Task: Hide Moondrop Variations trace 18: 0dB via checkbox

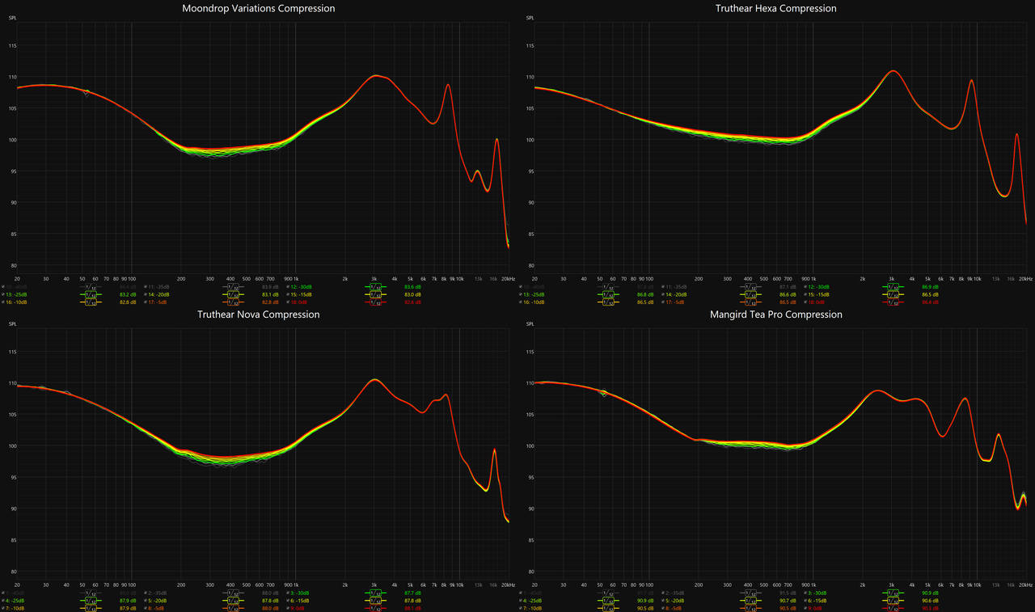Action: (x=289, y=302)
